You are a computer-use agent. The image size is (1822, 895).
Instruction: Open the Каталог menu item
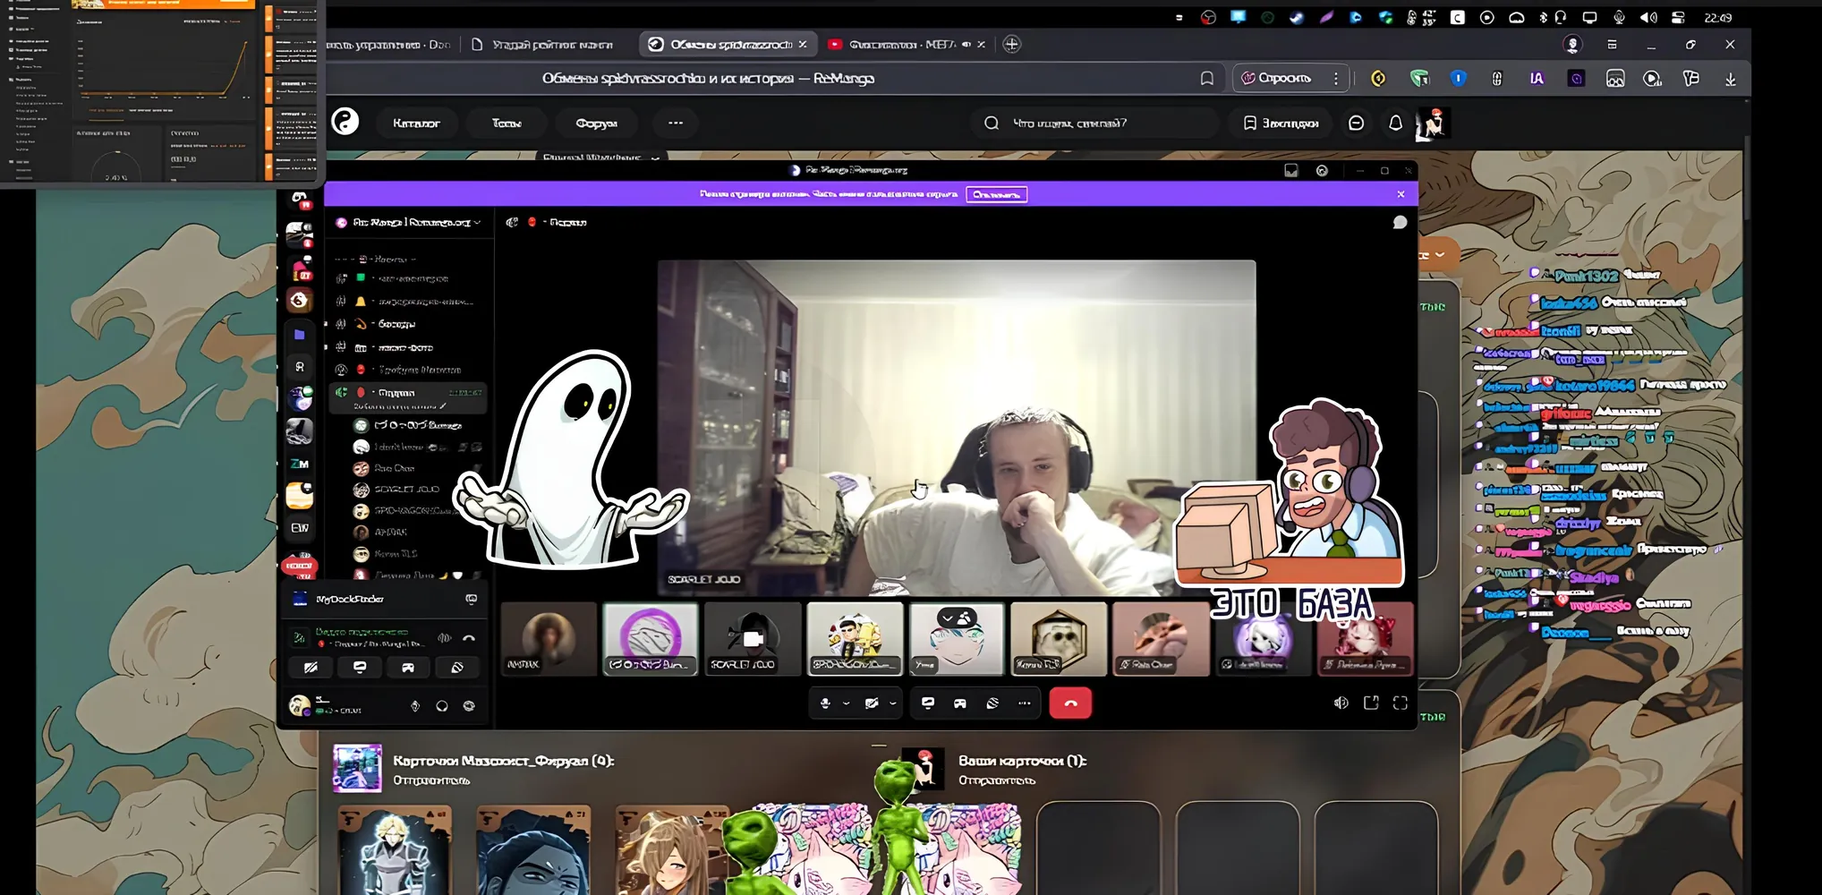(x=416, y=124)
